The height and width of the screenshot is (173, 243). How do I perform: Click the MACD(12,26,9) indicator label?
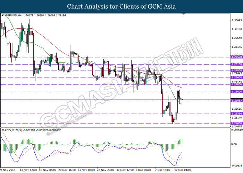pyautogui.click(x=12, y=130)
